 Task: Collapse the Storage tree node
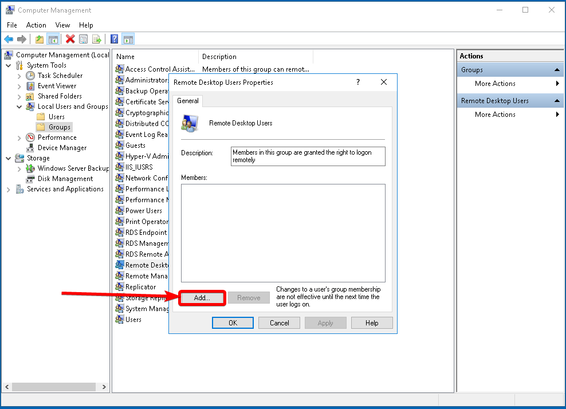(x=8, y=158)
